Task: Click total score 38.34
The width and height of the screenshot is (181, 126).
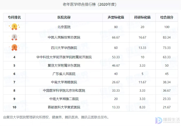Action: [167, 82]
